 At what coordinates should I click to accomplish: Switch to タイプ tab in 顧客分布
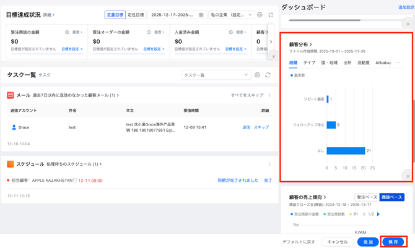coord(309,62)
